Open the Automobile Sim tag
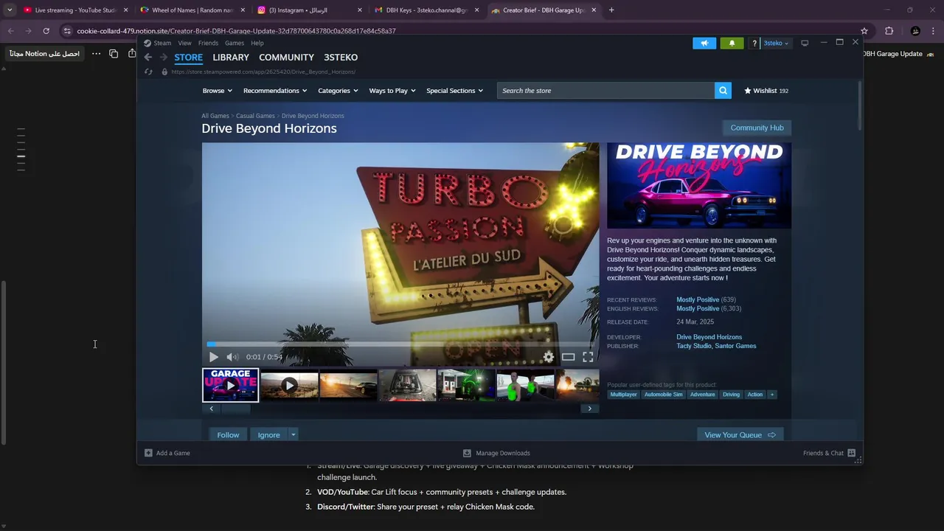This screenshot has height=531, width=944. pos(663,395)
